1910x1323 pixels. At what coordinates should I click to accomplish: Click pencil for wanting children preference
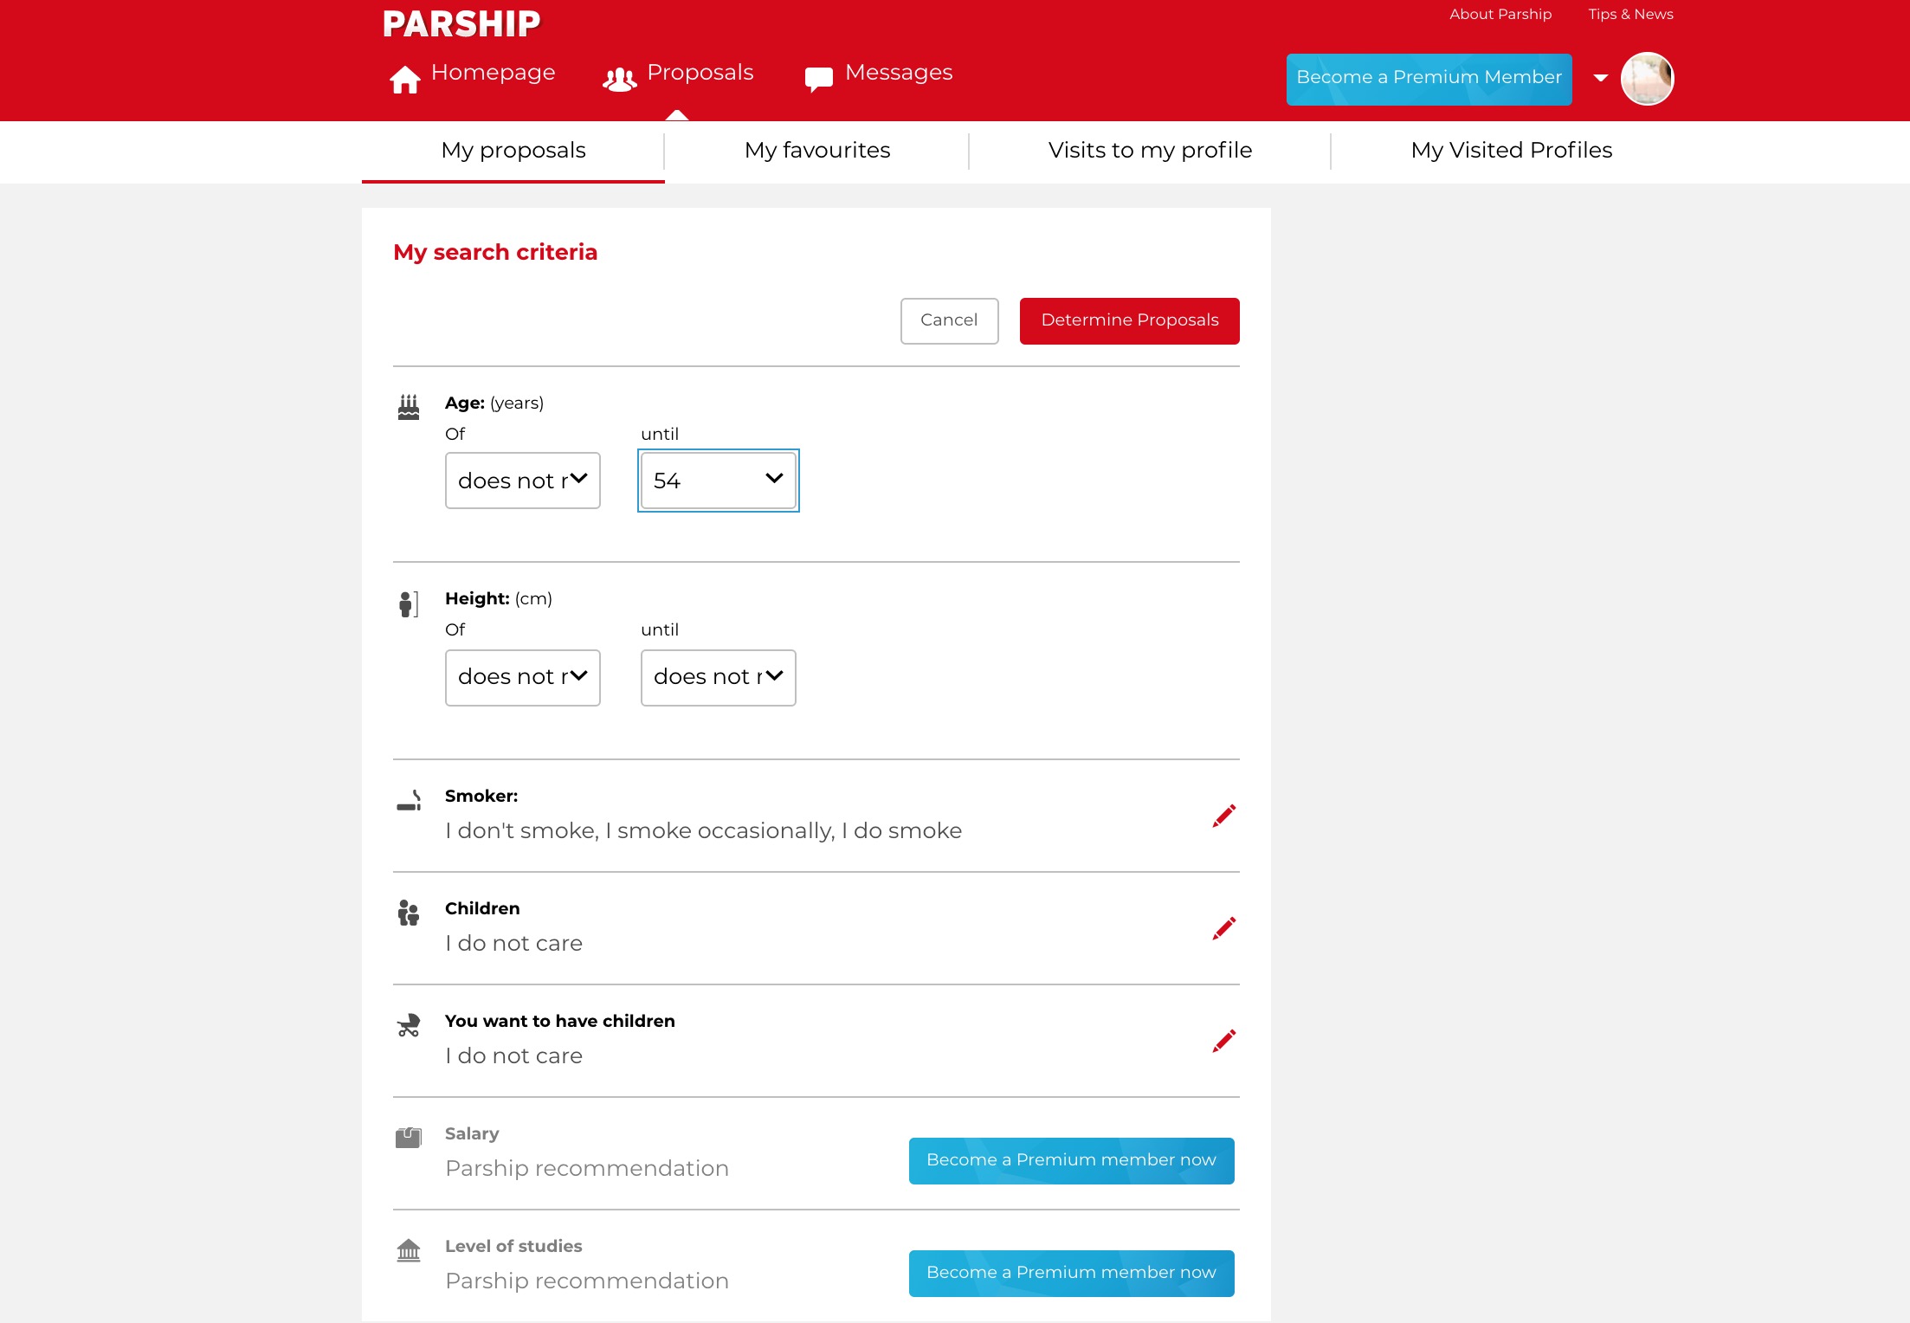pyautogui.click(x=1223, y=1041)
